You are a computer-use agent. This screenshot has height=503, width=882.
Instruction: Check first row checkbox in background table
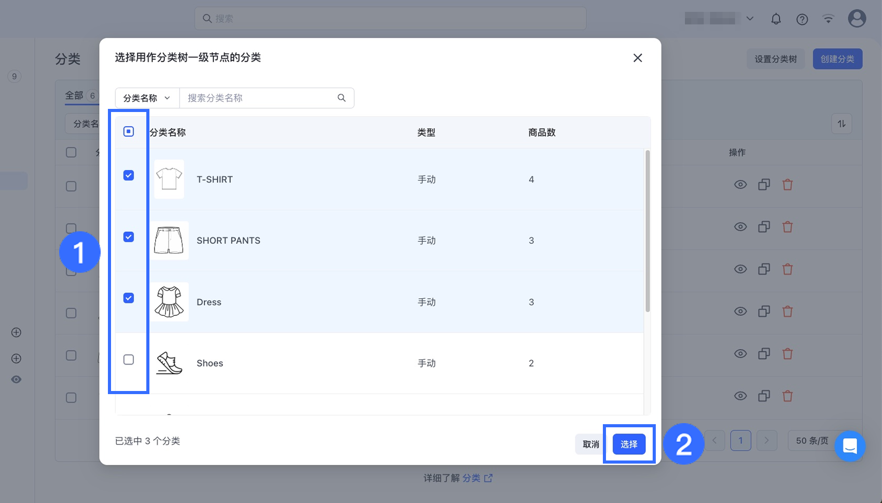click(x=71, y=186)
